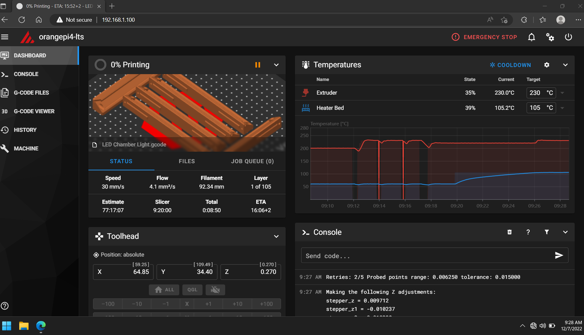Go to Dashboard in sidebar
The width and height of the screenshot is (584, 335).
39,56
